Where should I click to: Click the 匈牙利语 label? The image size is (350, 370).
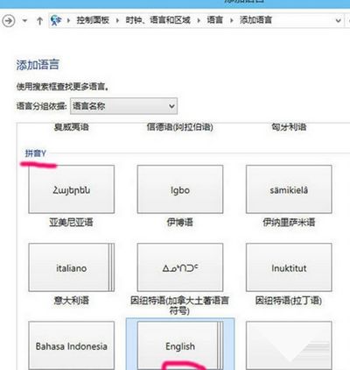click(x=289, y=127)
